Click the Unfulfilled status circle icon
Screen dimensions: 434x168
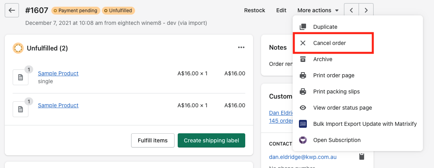18,49
